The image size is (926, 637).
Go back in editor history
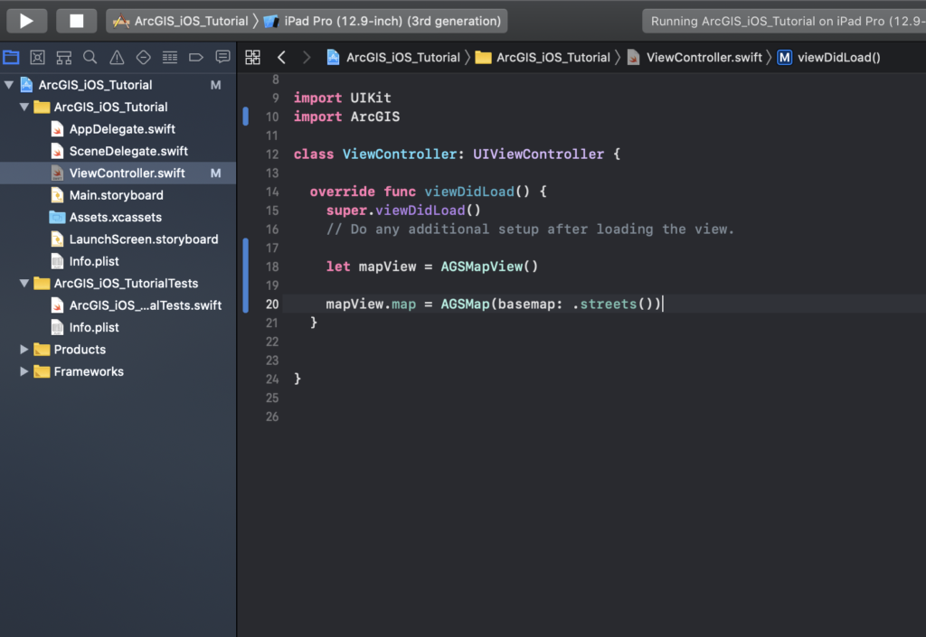point(281,57)
